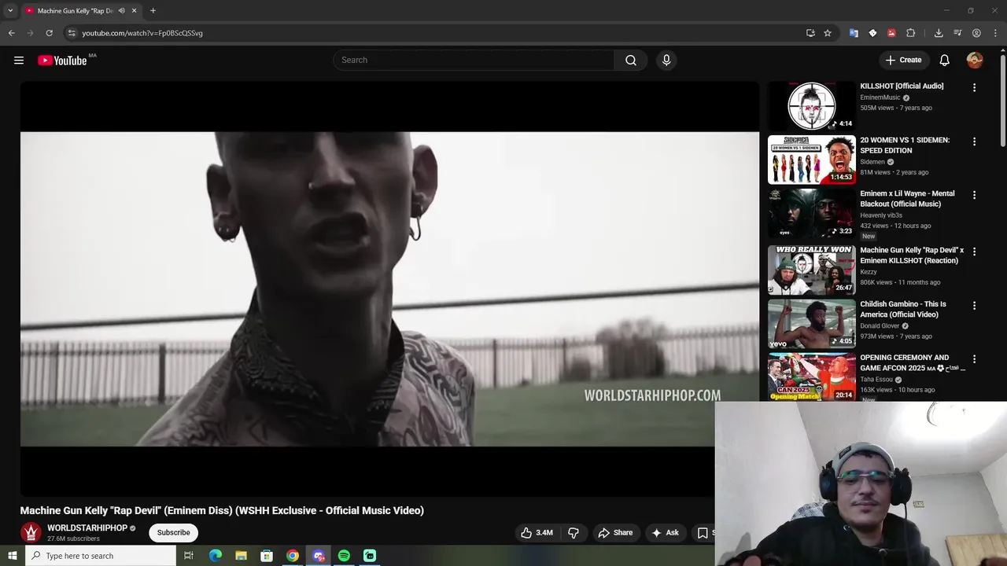The image size is (1007, 566).
Task: Open the YouTube guide hamburger menu
Action: tap(19, 61)
